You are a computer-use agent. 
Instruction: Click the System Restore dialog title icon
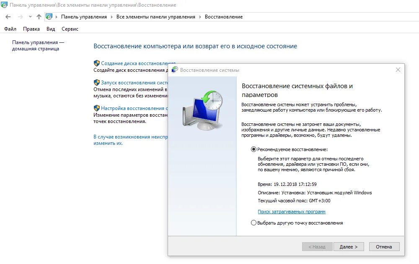(x=175, y=70)
